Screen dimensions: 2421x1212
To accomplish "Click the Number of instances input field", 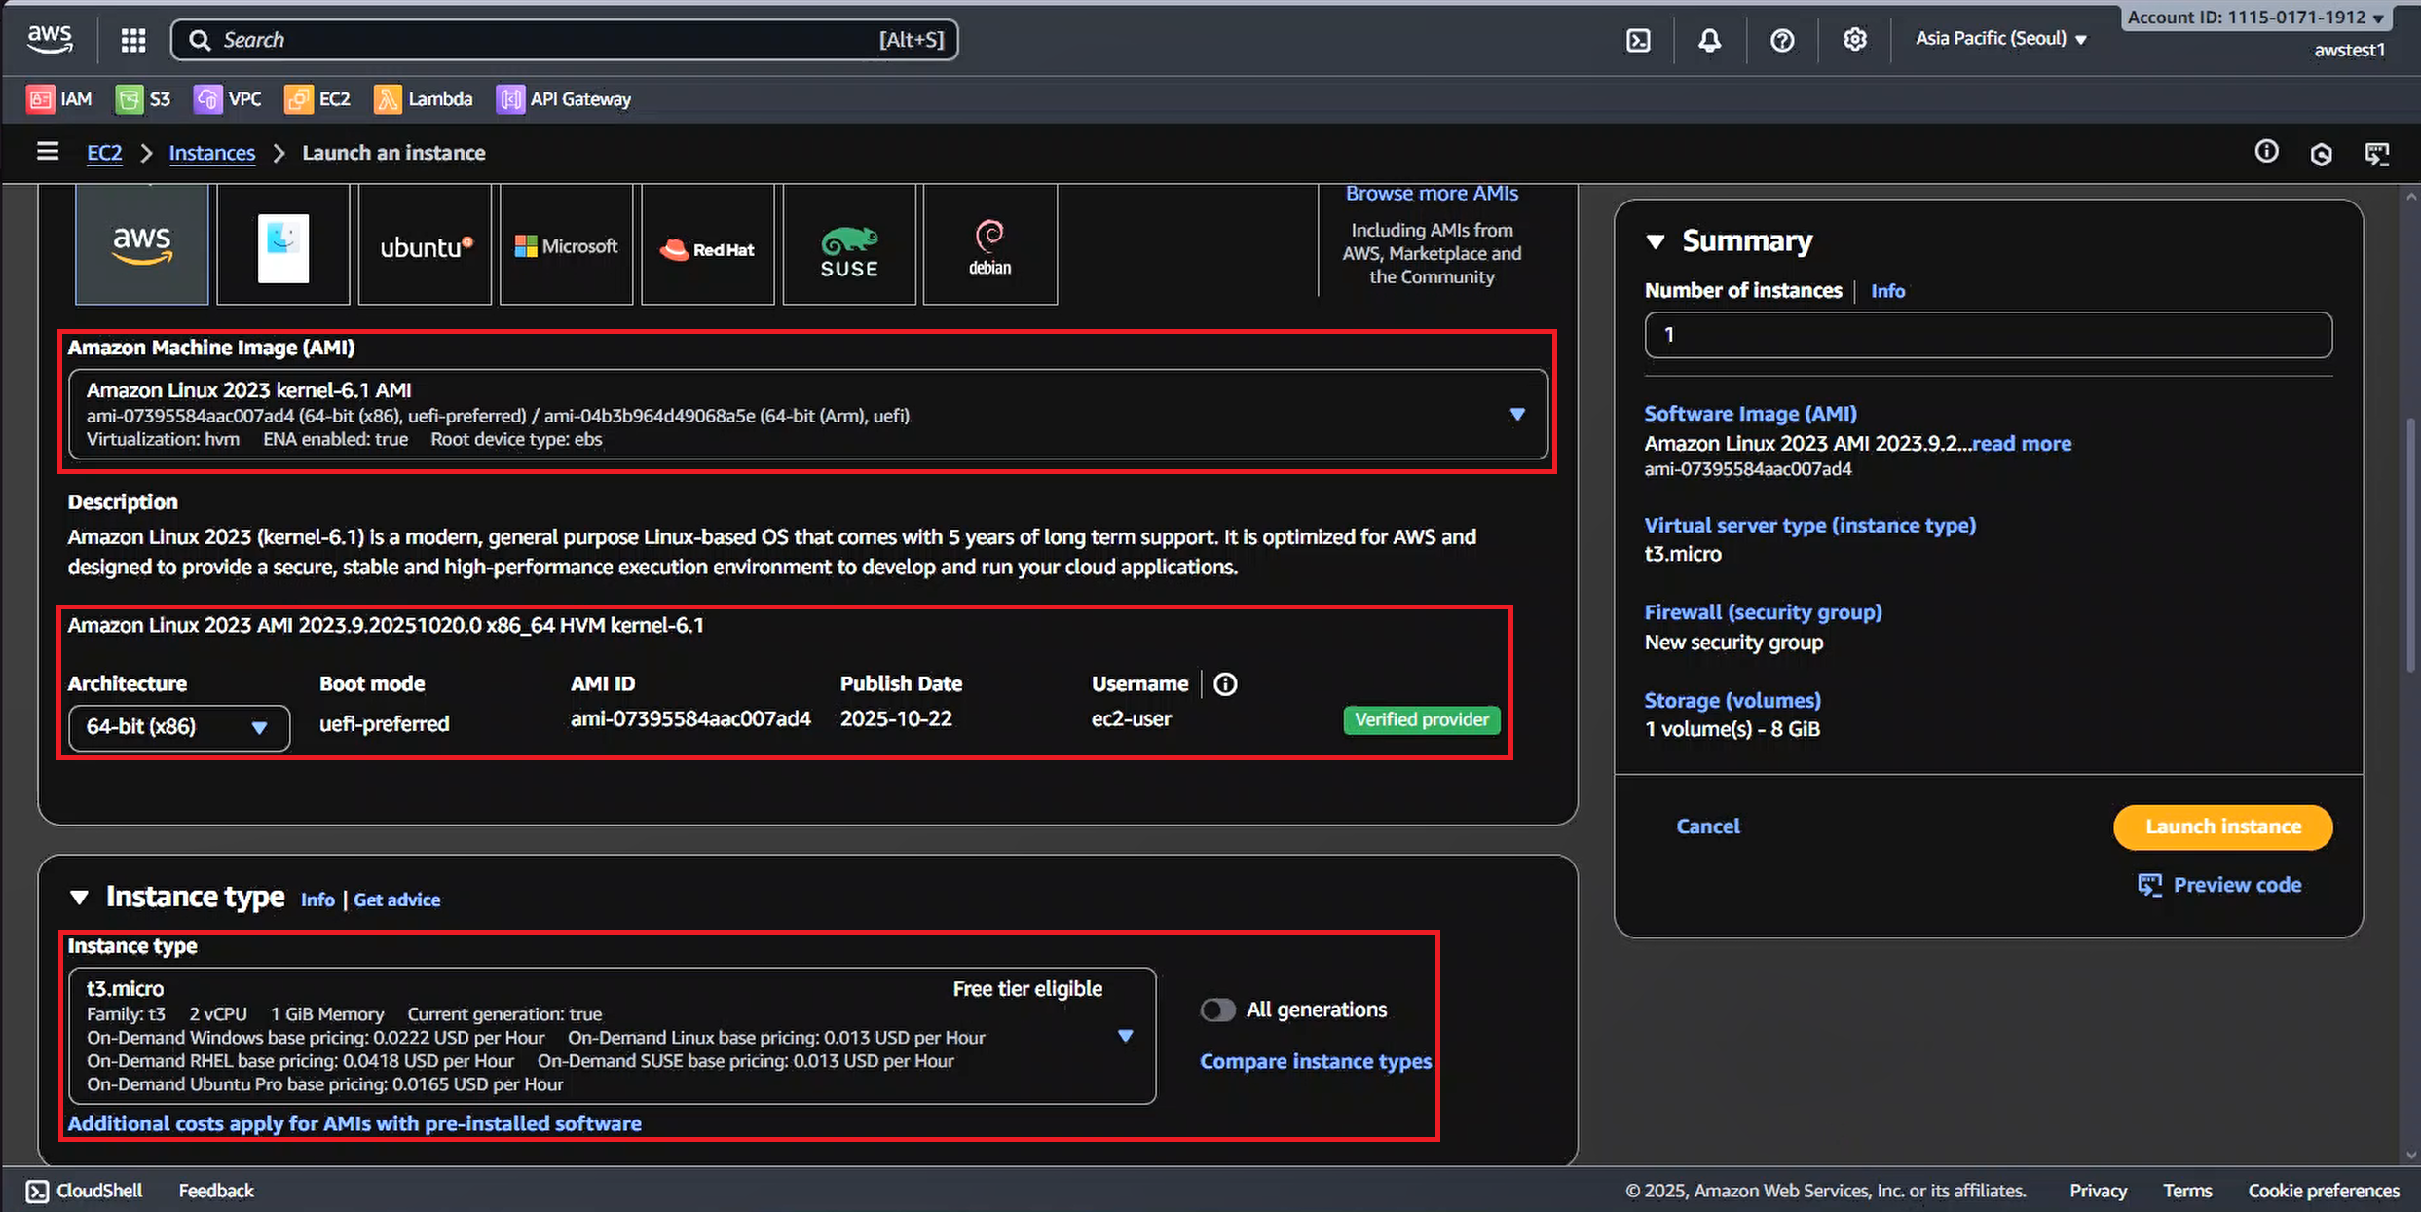I will coord(1987,335).
